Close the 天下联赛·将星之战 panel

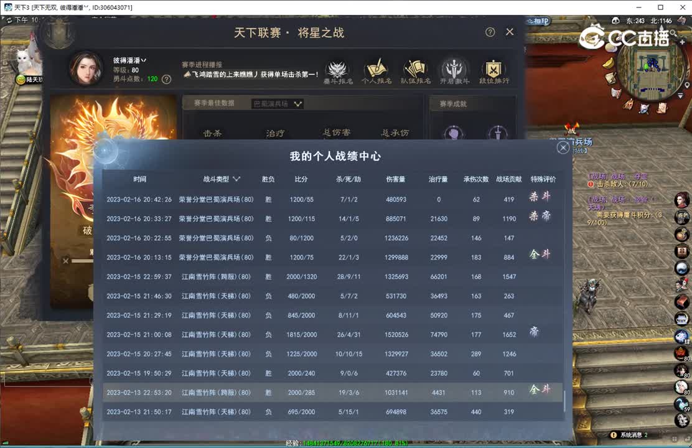point(510,32)
